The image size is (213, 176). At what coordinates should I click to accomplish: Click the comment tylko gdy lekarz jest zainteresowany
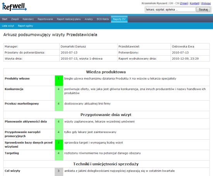[90, 132]
